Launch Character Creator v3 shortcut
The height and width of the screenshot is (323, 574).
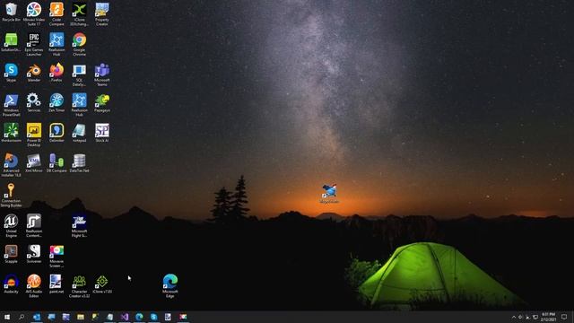79,286
